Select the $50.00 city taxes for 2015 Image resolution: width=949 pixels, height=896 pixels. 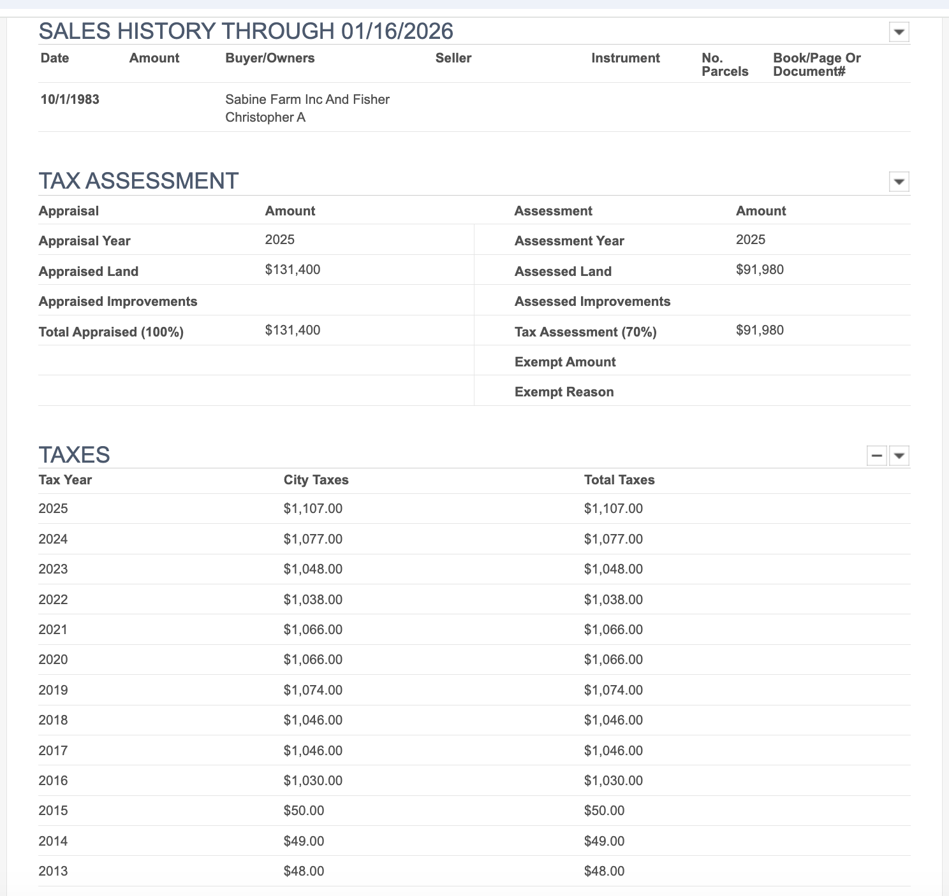(x=304, y=811)
